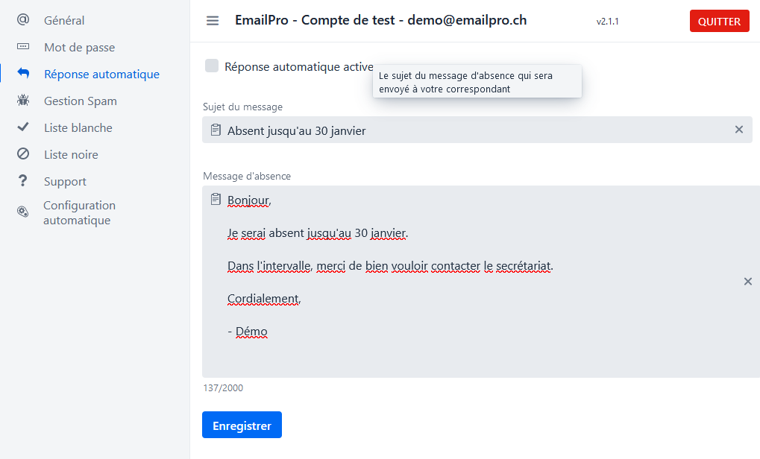Switch to the Liste blanche section
Screen dimensions: 760x459
tap(80, 127)
